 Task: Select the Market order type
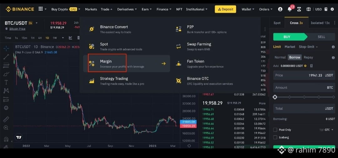click(x=290, y=47)
